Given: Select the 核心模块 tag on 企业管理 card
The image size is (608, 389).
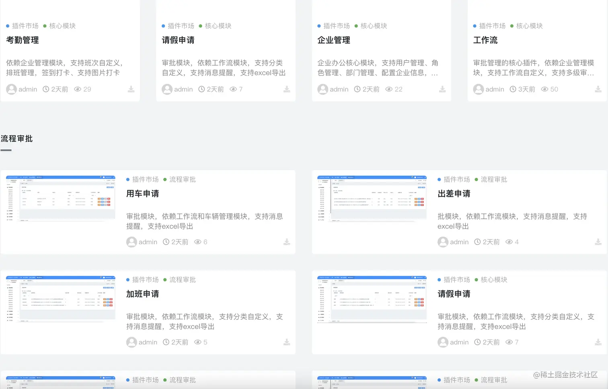Looking at the screenshot, I should [x=374, y=26].
